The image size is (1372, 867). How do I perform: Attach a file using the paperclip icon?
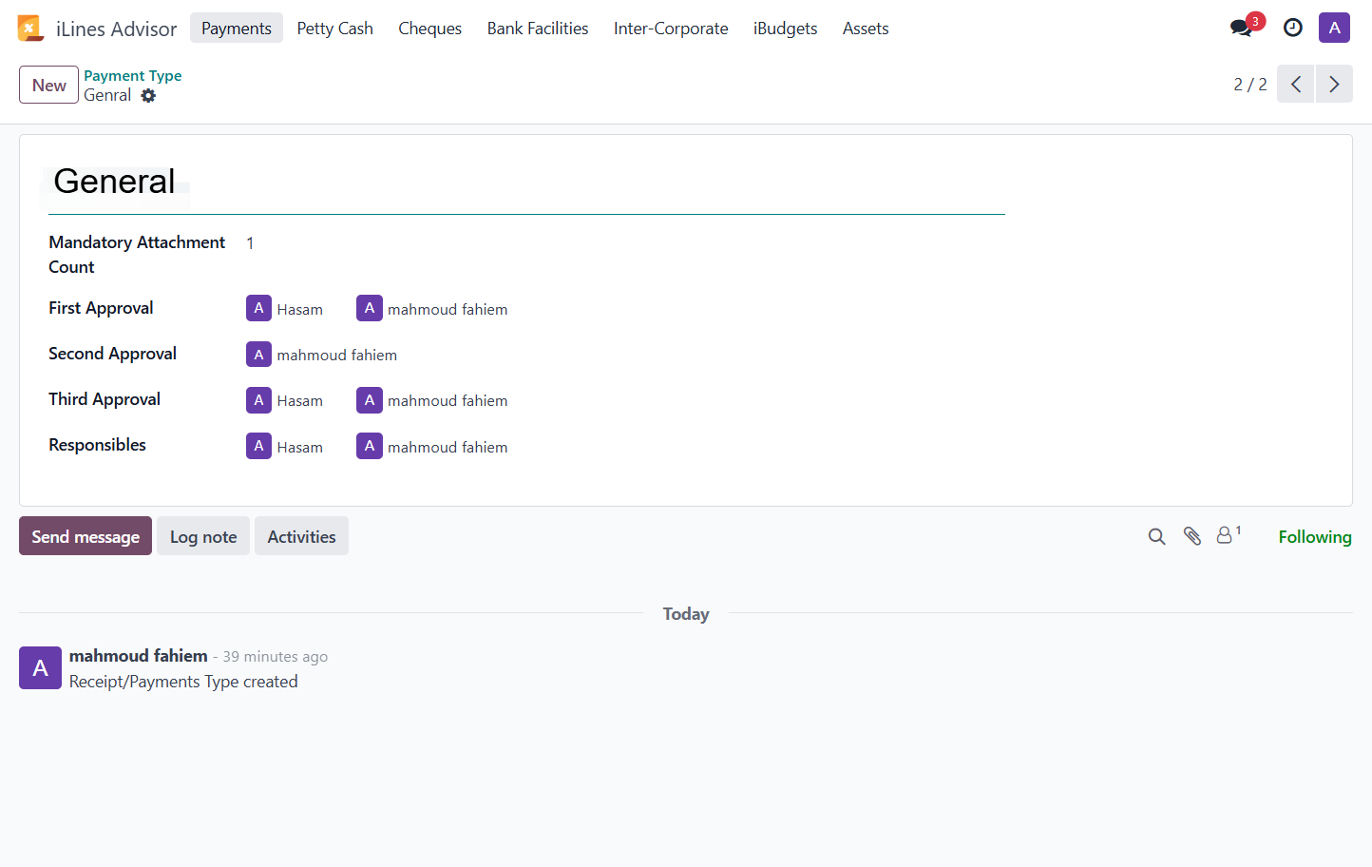(x=1192, y=536)
